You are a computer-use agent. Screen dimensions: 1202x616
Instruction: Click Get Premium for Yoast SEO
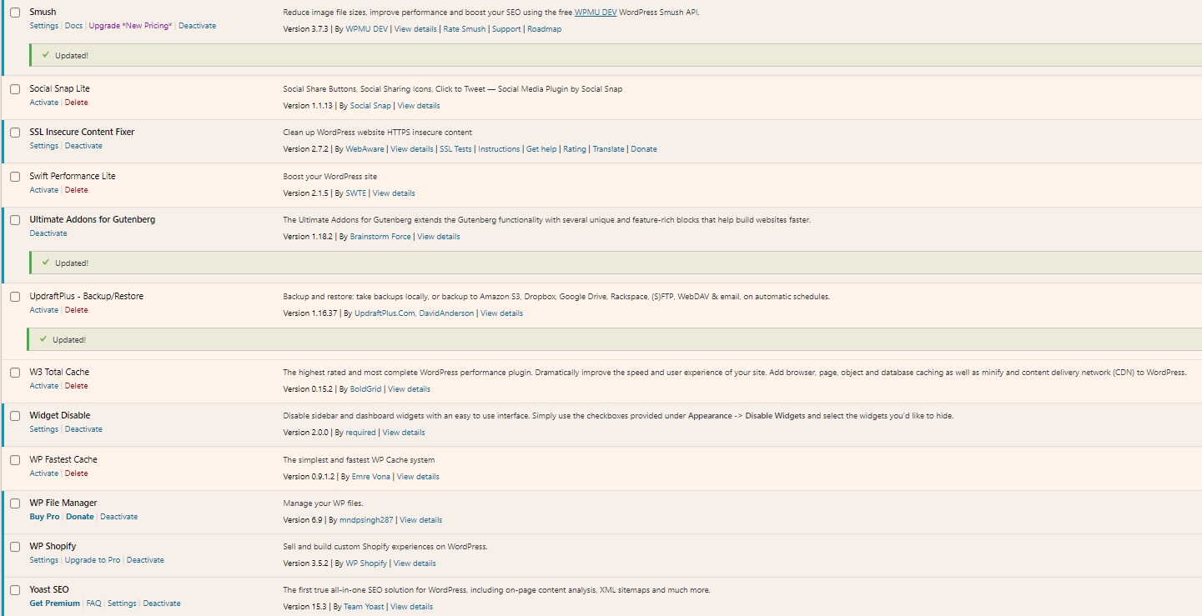coord(55,603)
